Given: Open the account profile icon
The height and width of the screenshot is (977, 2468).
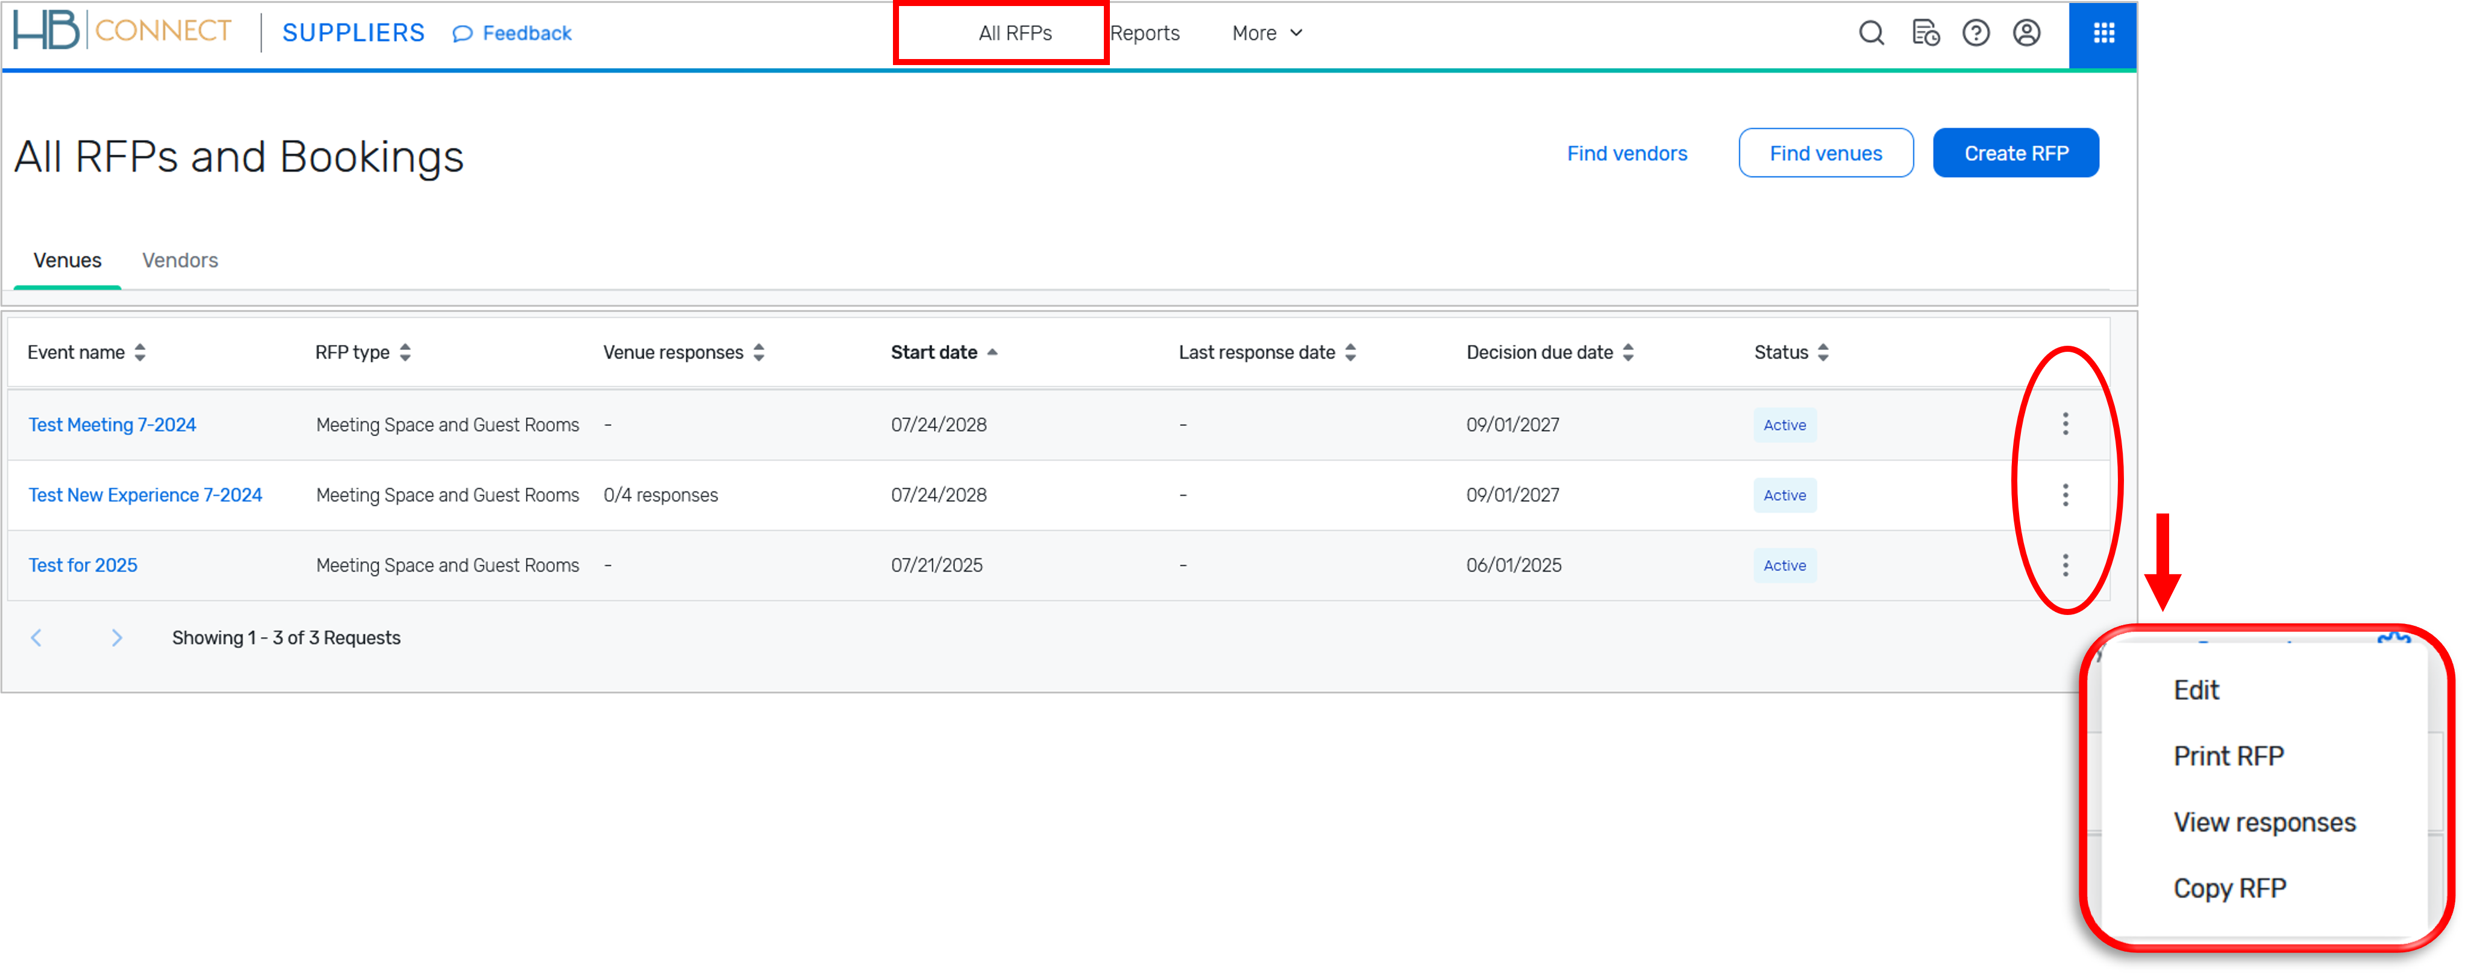Looking at the screenshot, I should pos(2028,33).
